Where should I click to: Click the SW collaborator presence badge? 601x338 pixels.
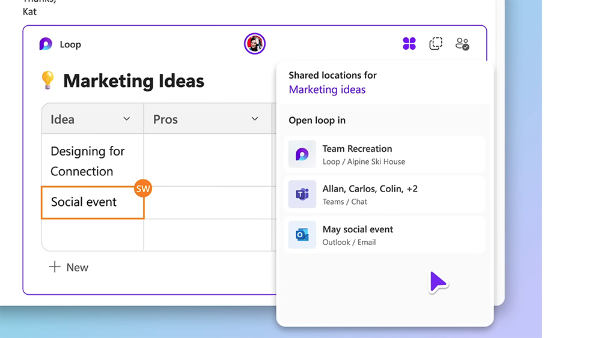143,189
